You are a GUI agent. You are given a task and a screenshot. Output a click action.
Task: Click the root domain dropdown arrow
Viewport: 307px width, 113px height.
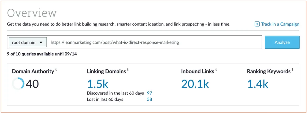pyautogui.click(x=41, y=42)
